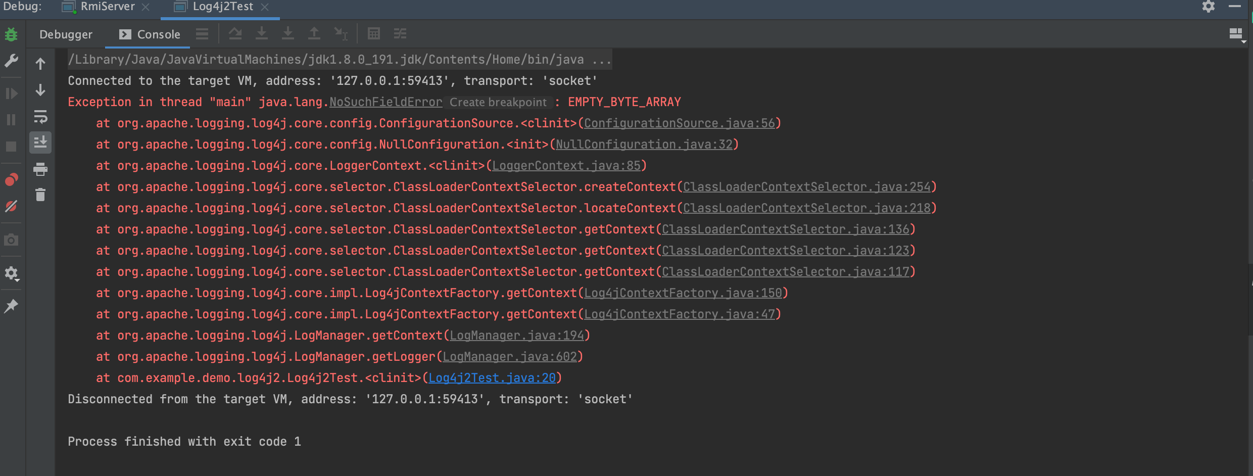Toggle soft-wrap for console output
This screenshot has width=1253, height=476.
point(40,117)
